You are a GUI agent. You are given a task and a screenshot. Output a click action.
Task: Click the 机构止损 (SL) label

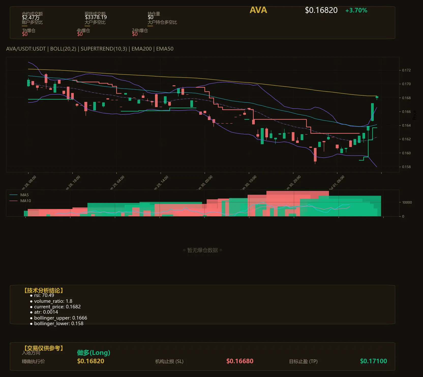[169, 361]
